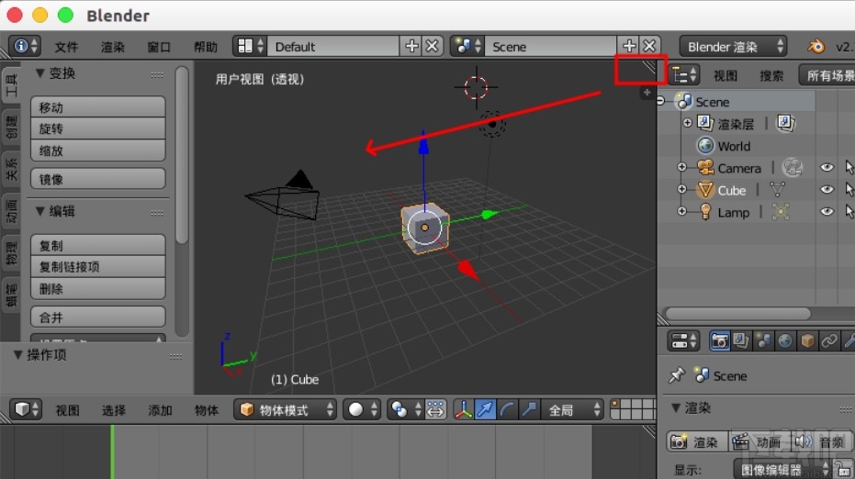Select the Render Layers properties tab icon

[x=740, y=341]
